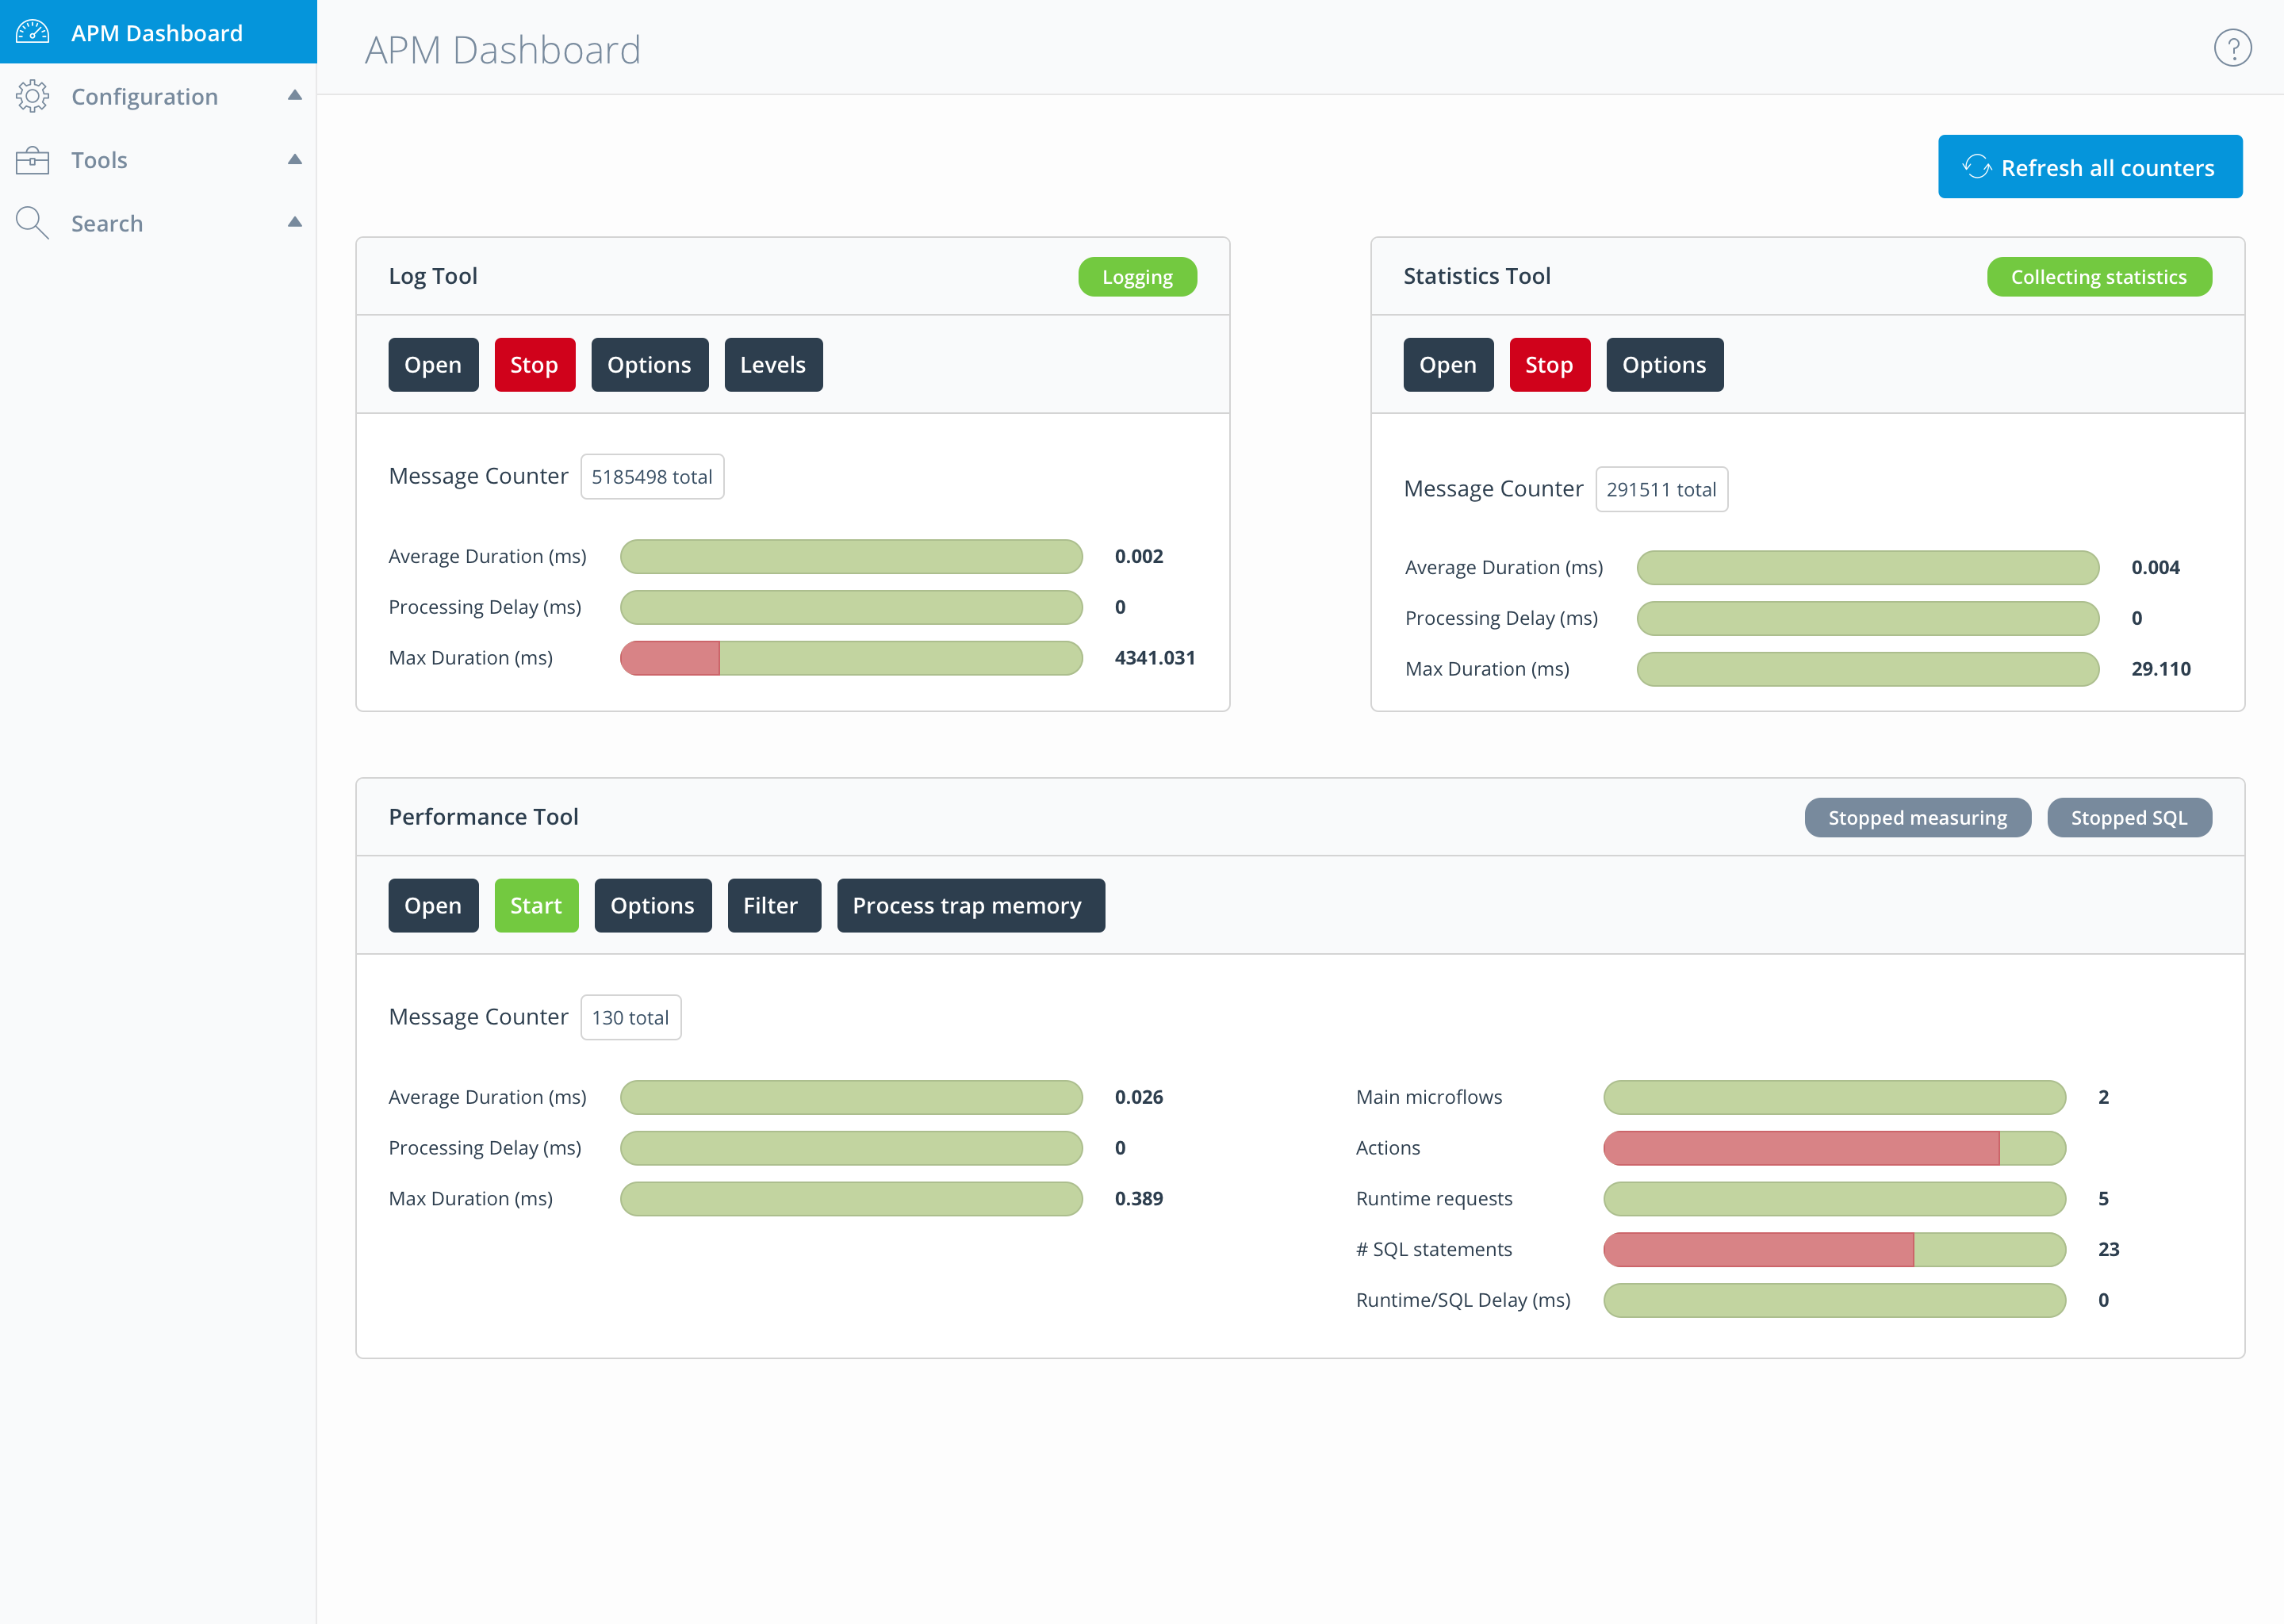Viewport: 2284px width, 1624px height.
Task: Click the Search magnifier icon
Action: (32, 223)
